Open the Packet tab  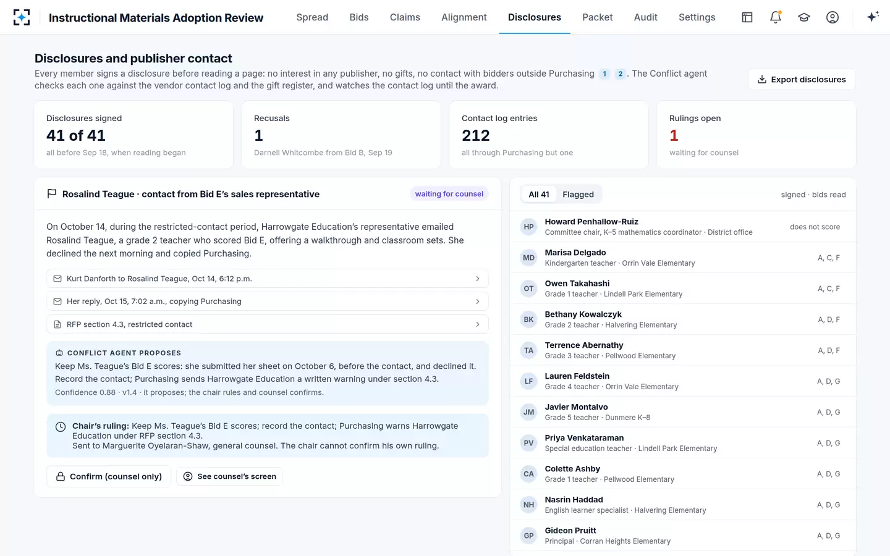point(598,17)
